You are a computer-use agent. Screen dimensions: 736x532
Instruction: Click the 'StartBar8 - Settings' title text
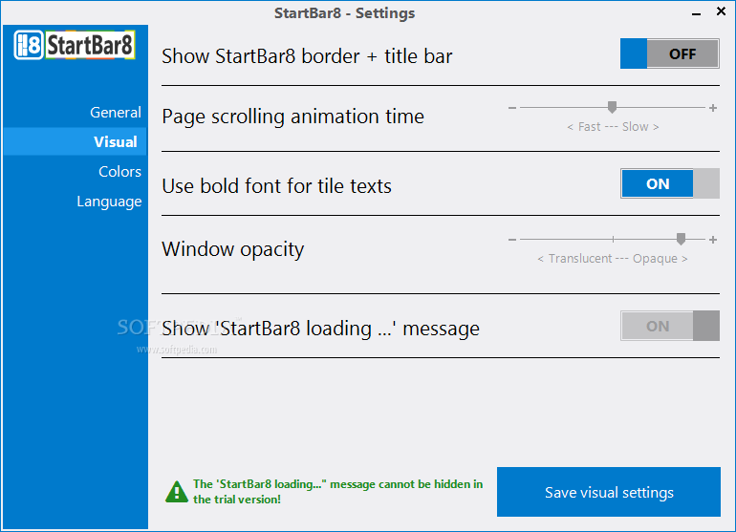344,13
